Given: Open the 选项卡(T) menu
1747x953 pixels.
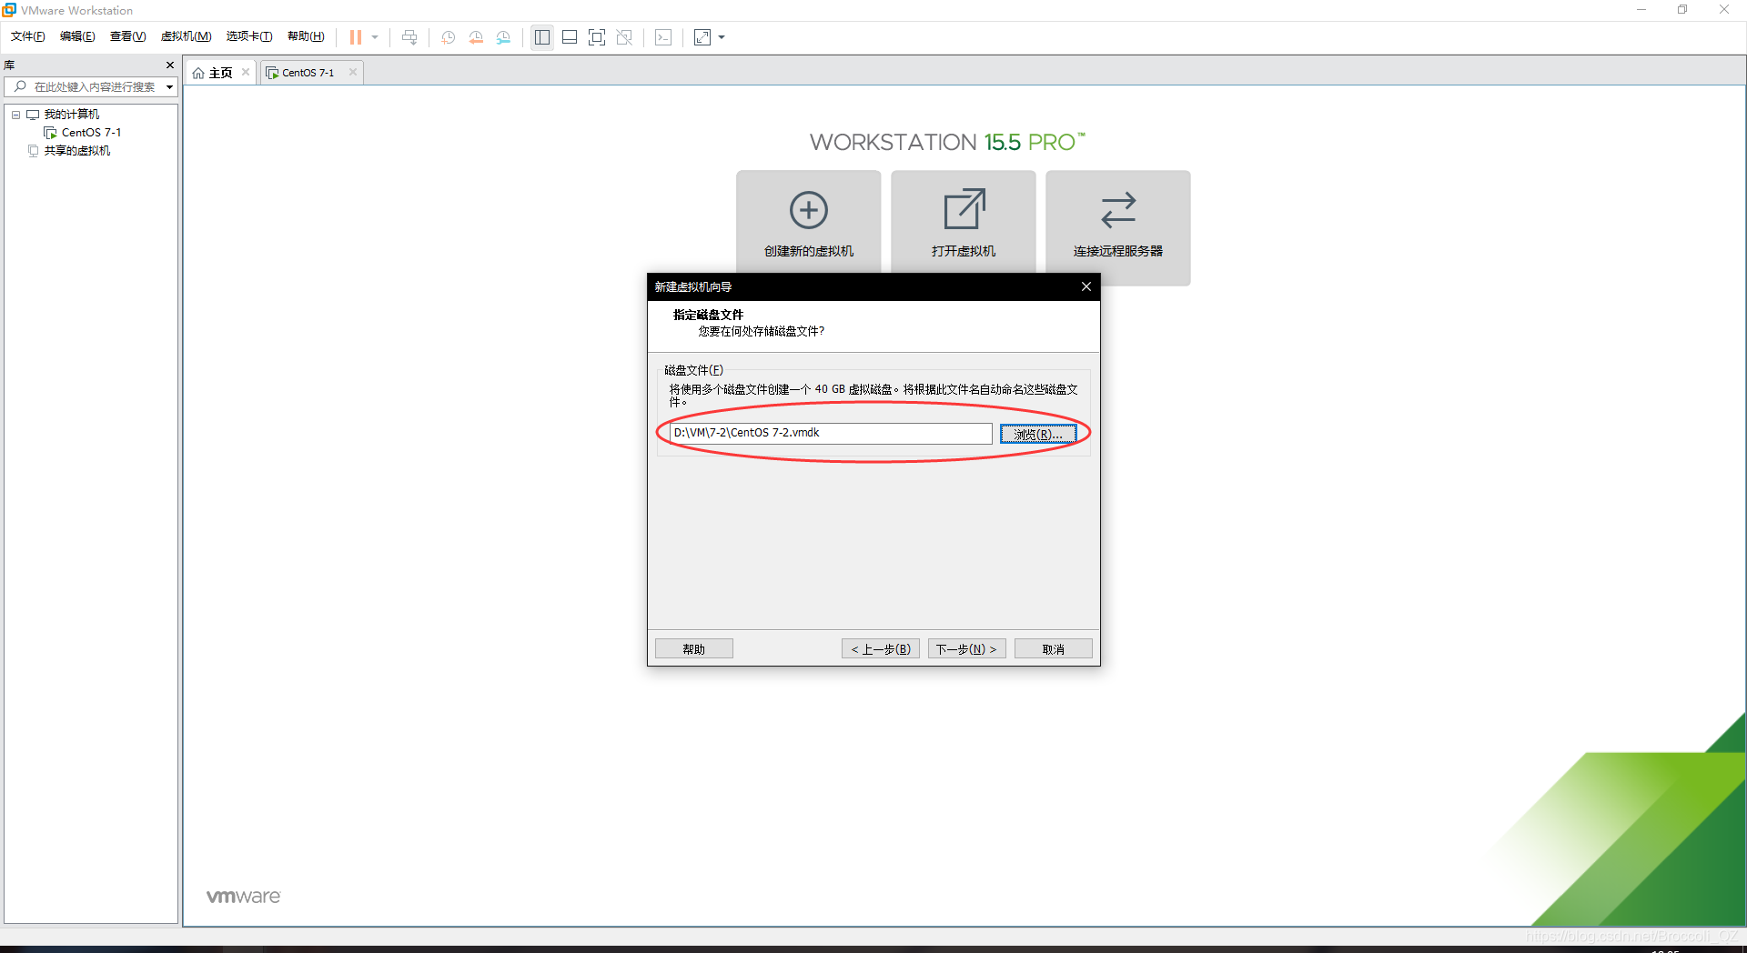Looking at the screenshot, I should pos(249,36).
